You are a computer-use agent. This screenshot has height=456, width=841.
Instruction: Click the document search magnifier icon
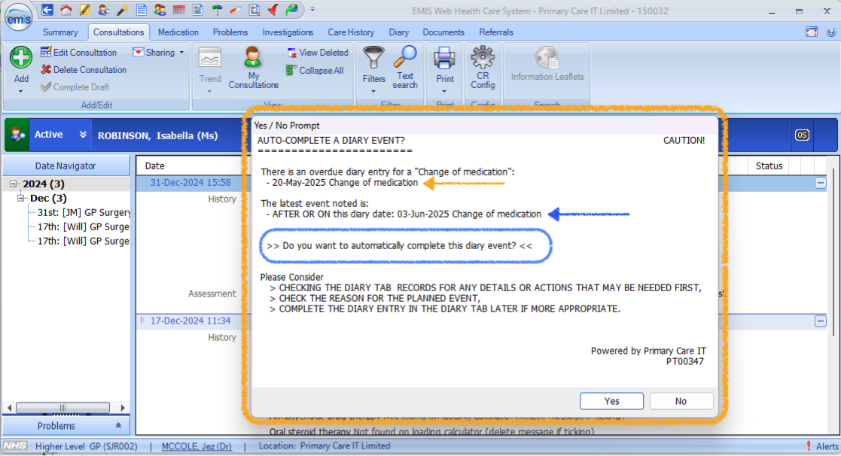tap(254, 10)
